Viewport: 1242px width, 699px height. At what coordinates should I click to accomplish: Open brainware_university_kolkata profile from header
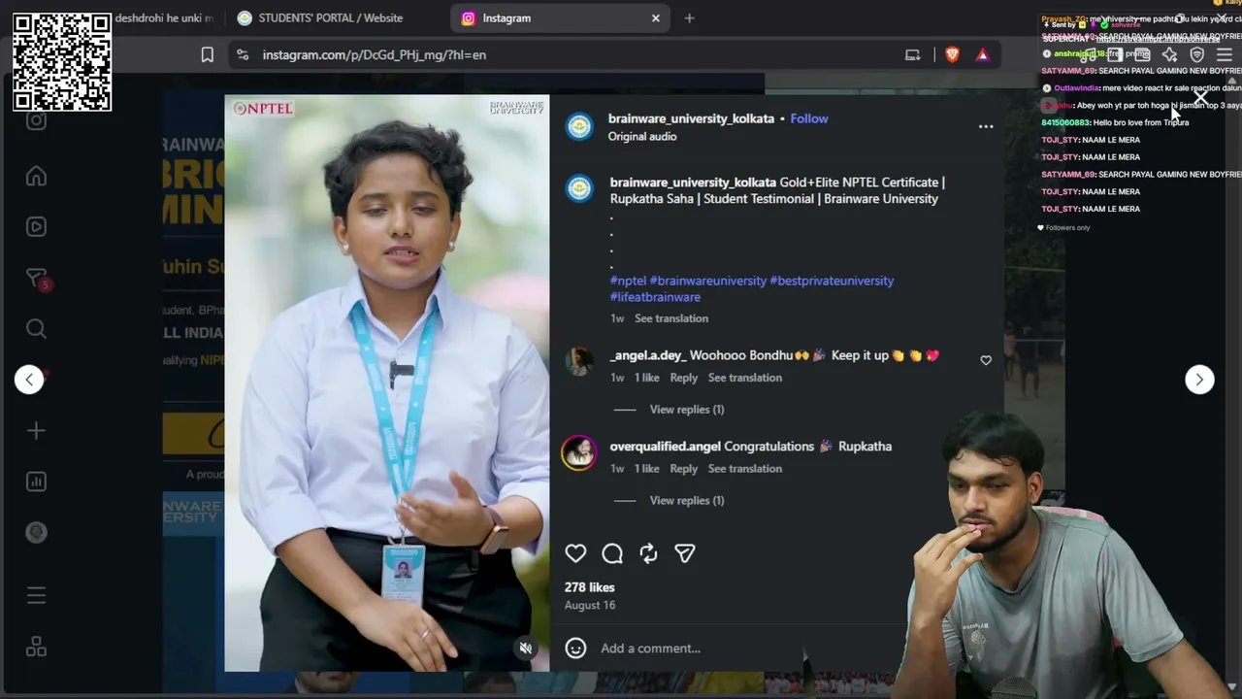coord(691,118)
